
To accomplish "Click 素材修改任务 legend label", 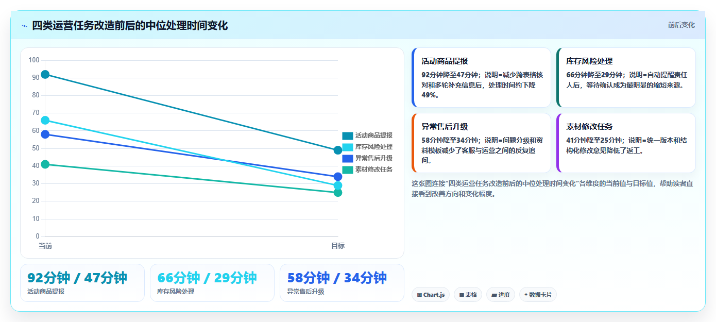I will point(374,170).
